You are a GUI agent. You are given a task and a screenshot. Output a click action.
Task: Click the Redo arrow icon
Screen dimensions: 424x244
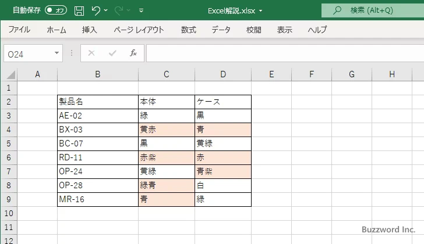[x=119, y=10]
